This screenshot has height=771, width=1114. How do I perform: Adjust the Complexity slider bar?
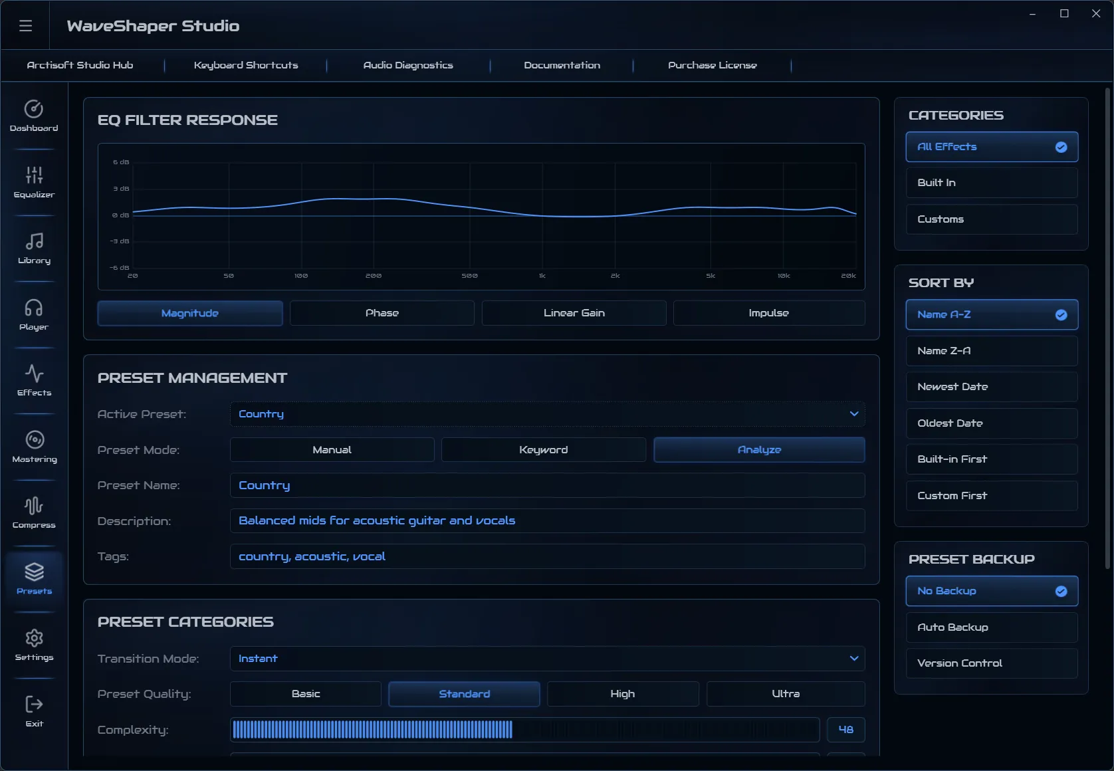pos(525,730)
